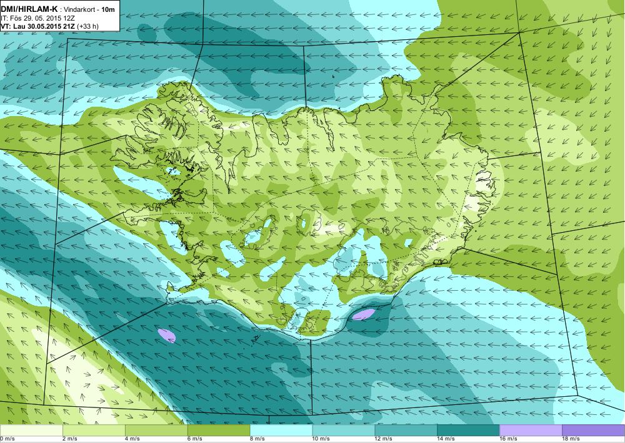This screenshot has width=625, height=443.
Task: Click the "VT: Lau 30.05.2015 21Z" valid time
Action: pos(38,26)
